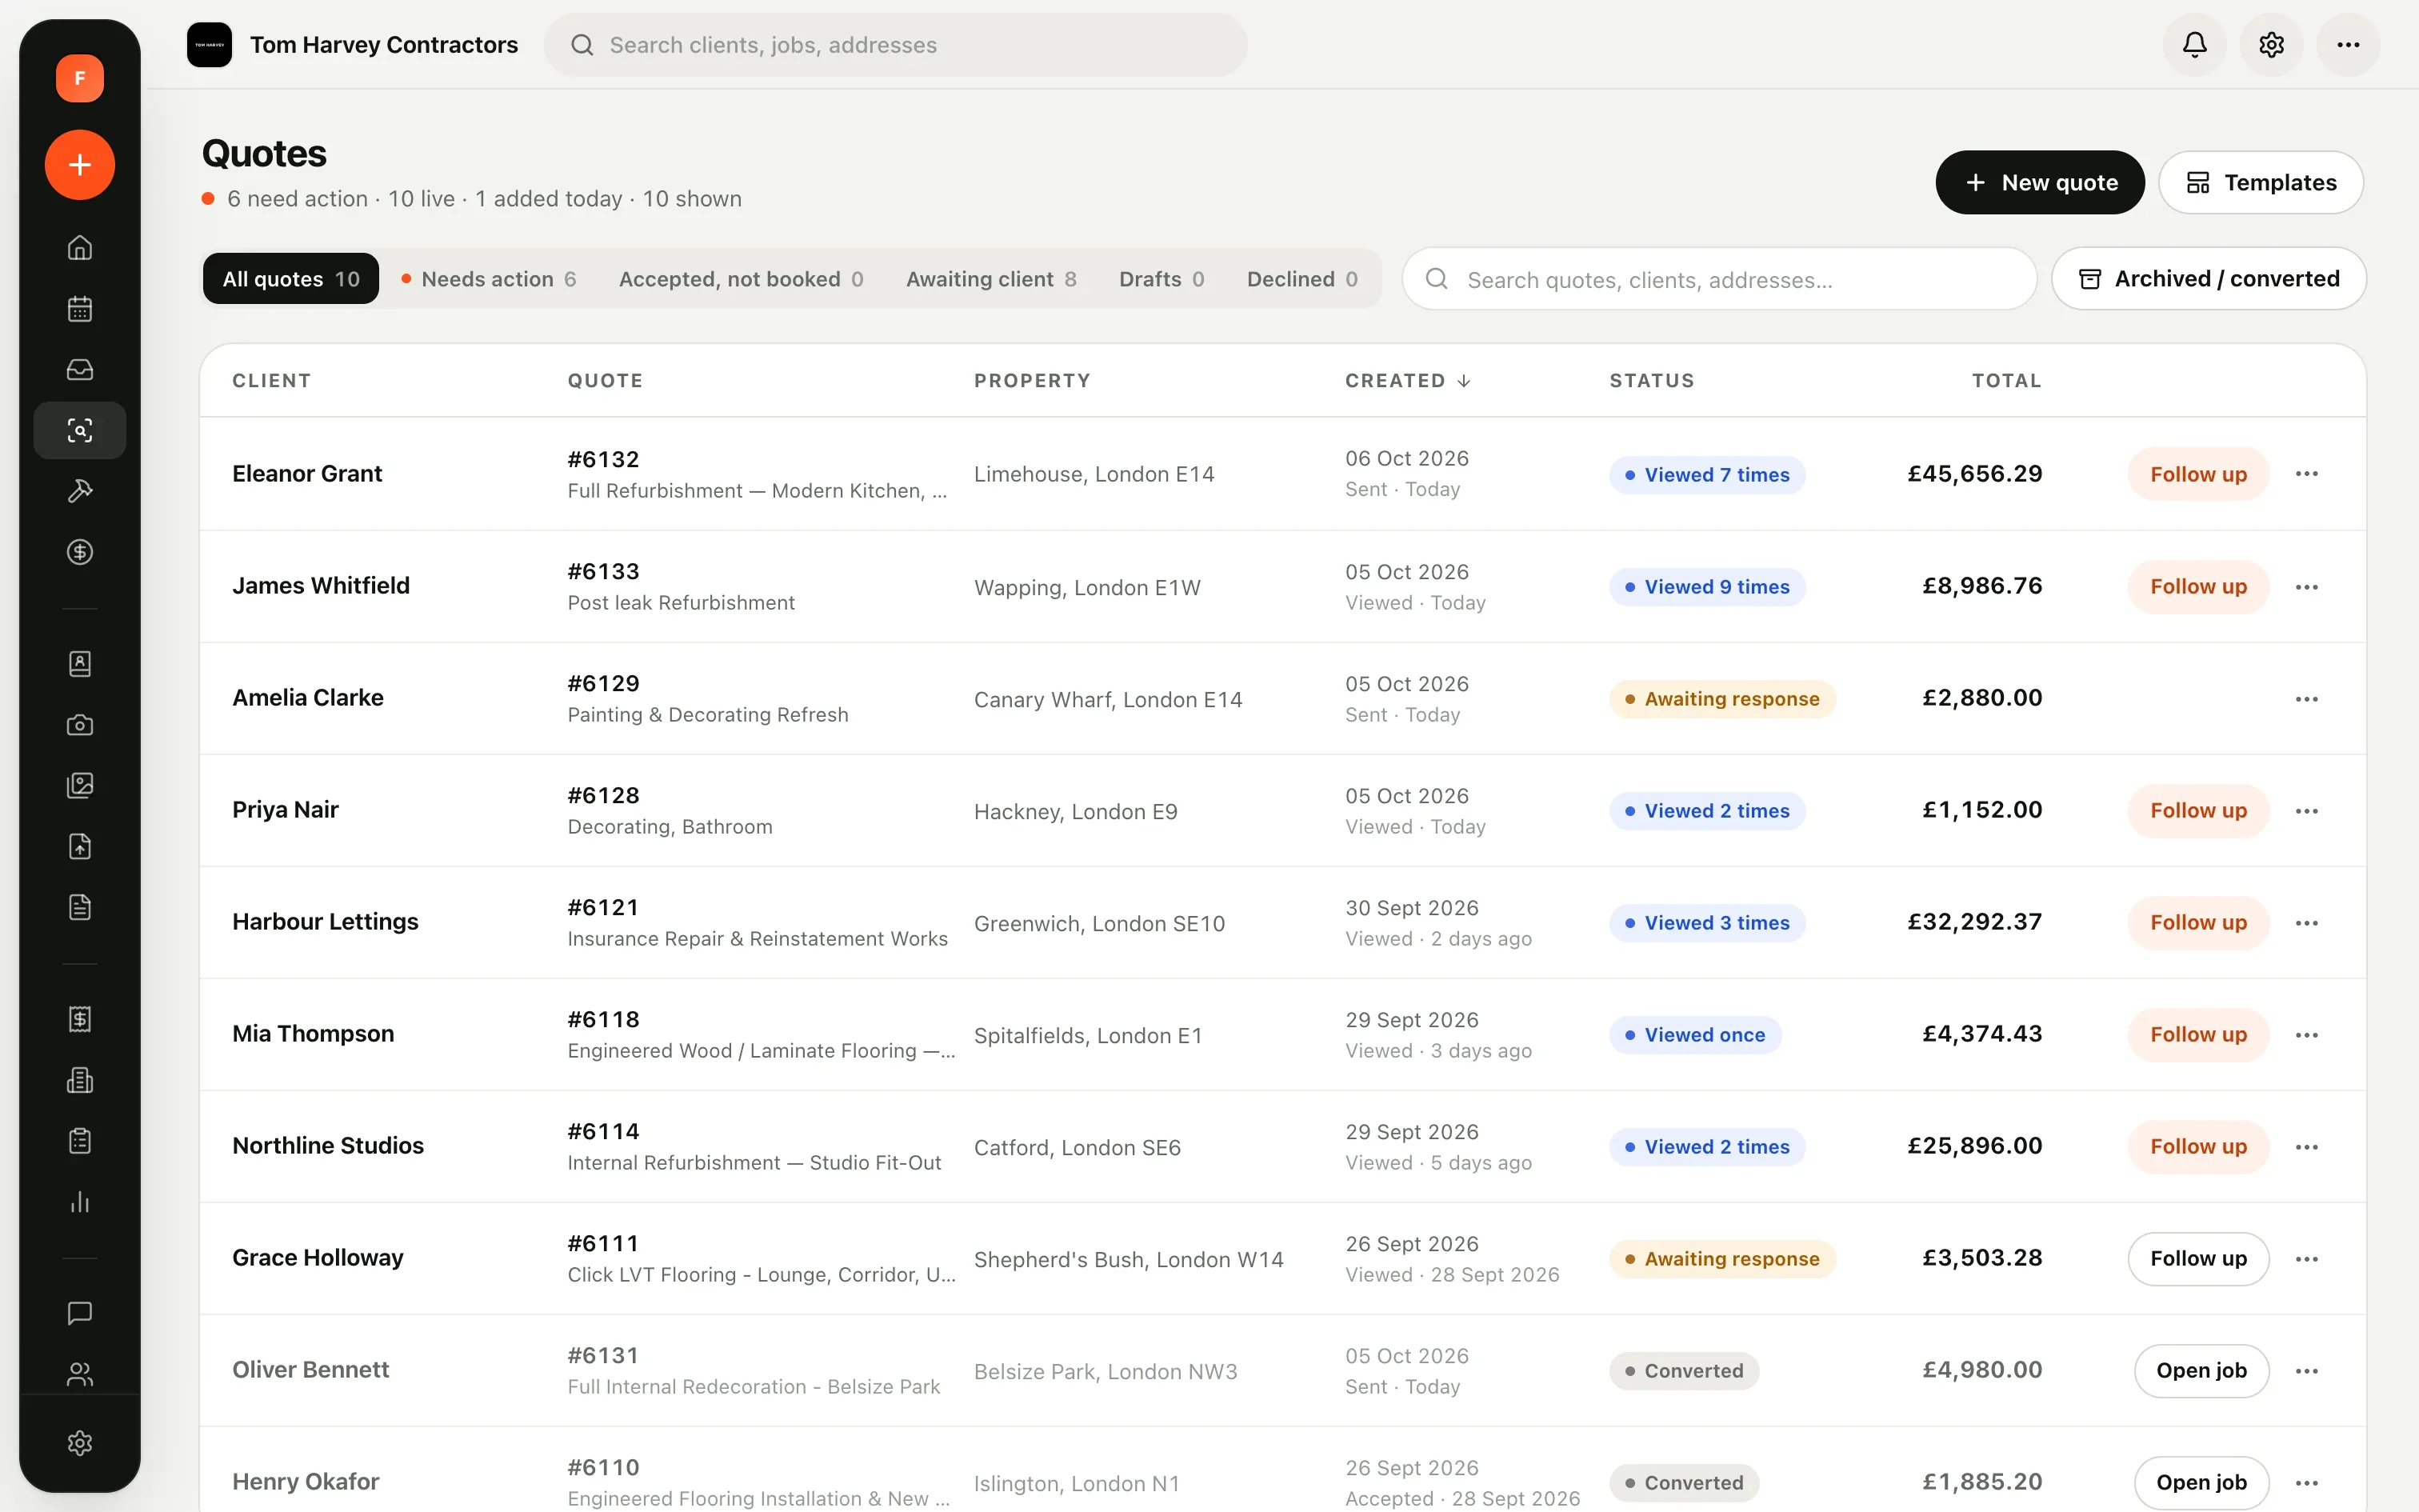Open the contacts book icon in sidebar

tap(80, 664)
